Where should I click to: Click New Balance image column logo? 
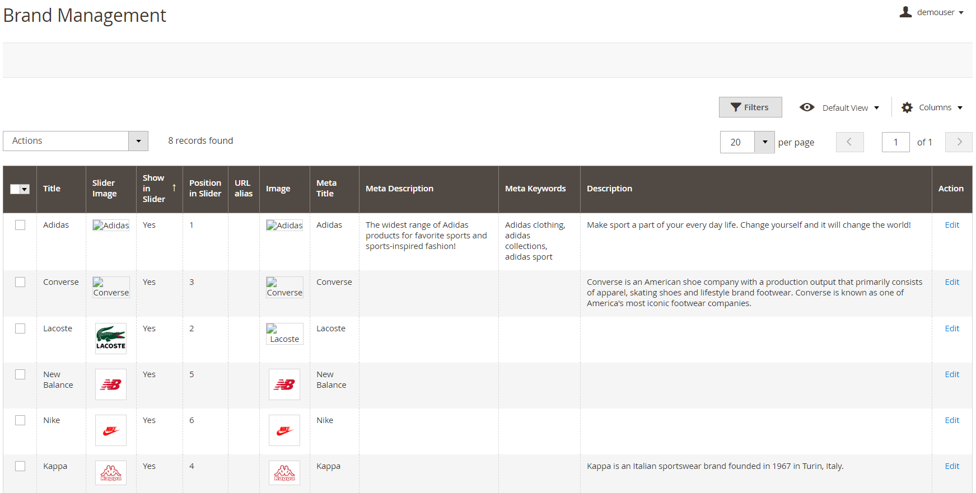click(284, 384)
